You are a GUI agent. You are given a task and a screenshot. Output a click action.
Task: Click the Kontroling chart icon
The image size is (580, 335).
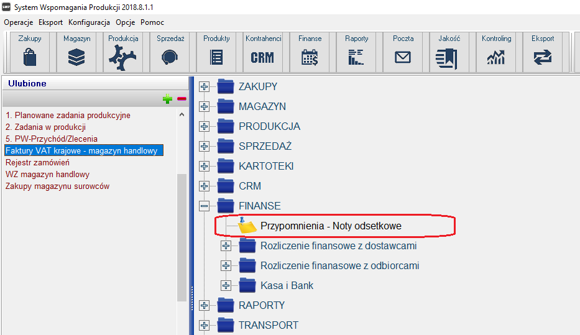(496, 57)
